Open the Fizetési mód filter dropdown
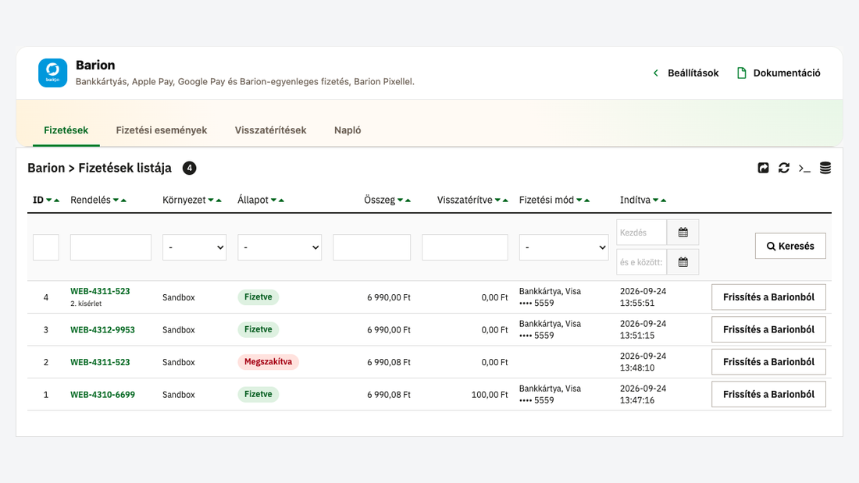The image size is (859, 483). [564, 247]
